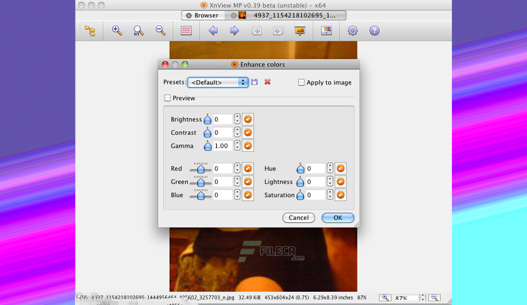Image resolution: width=527 pixels, height=305 pixels.
Task: Save the preset with floppy icon
Action: tap(255, 82)
